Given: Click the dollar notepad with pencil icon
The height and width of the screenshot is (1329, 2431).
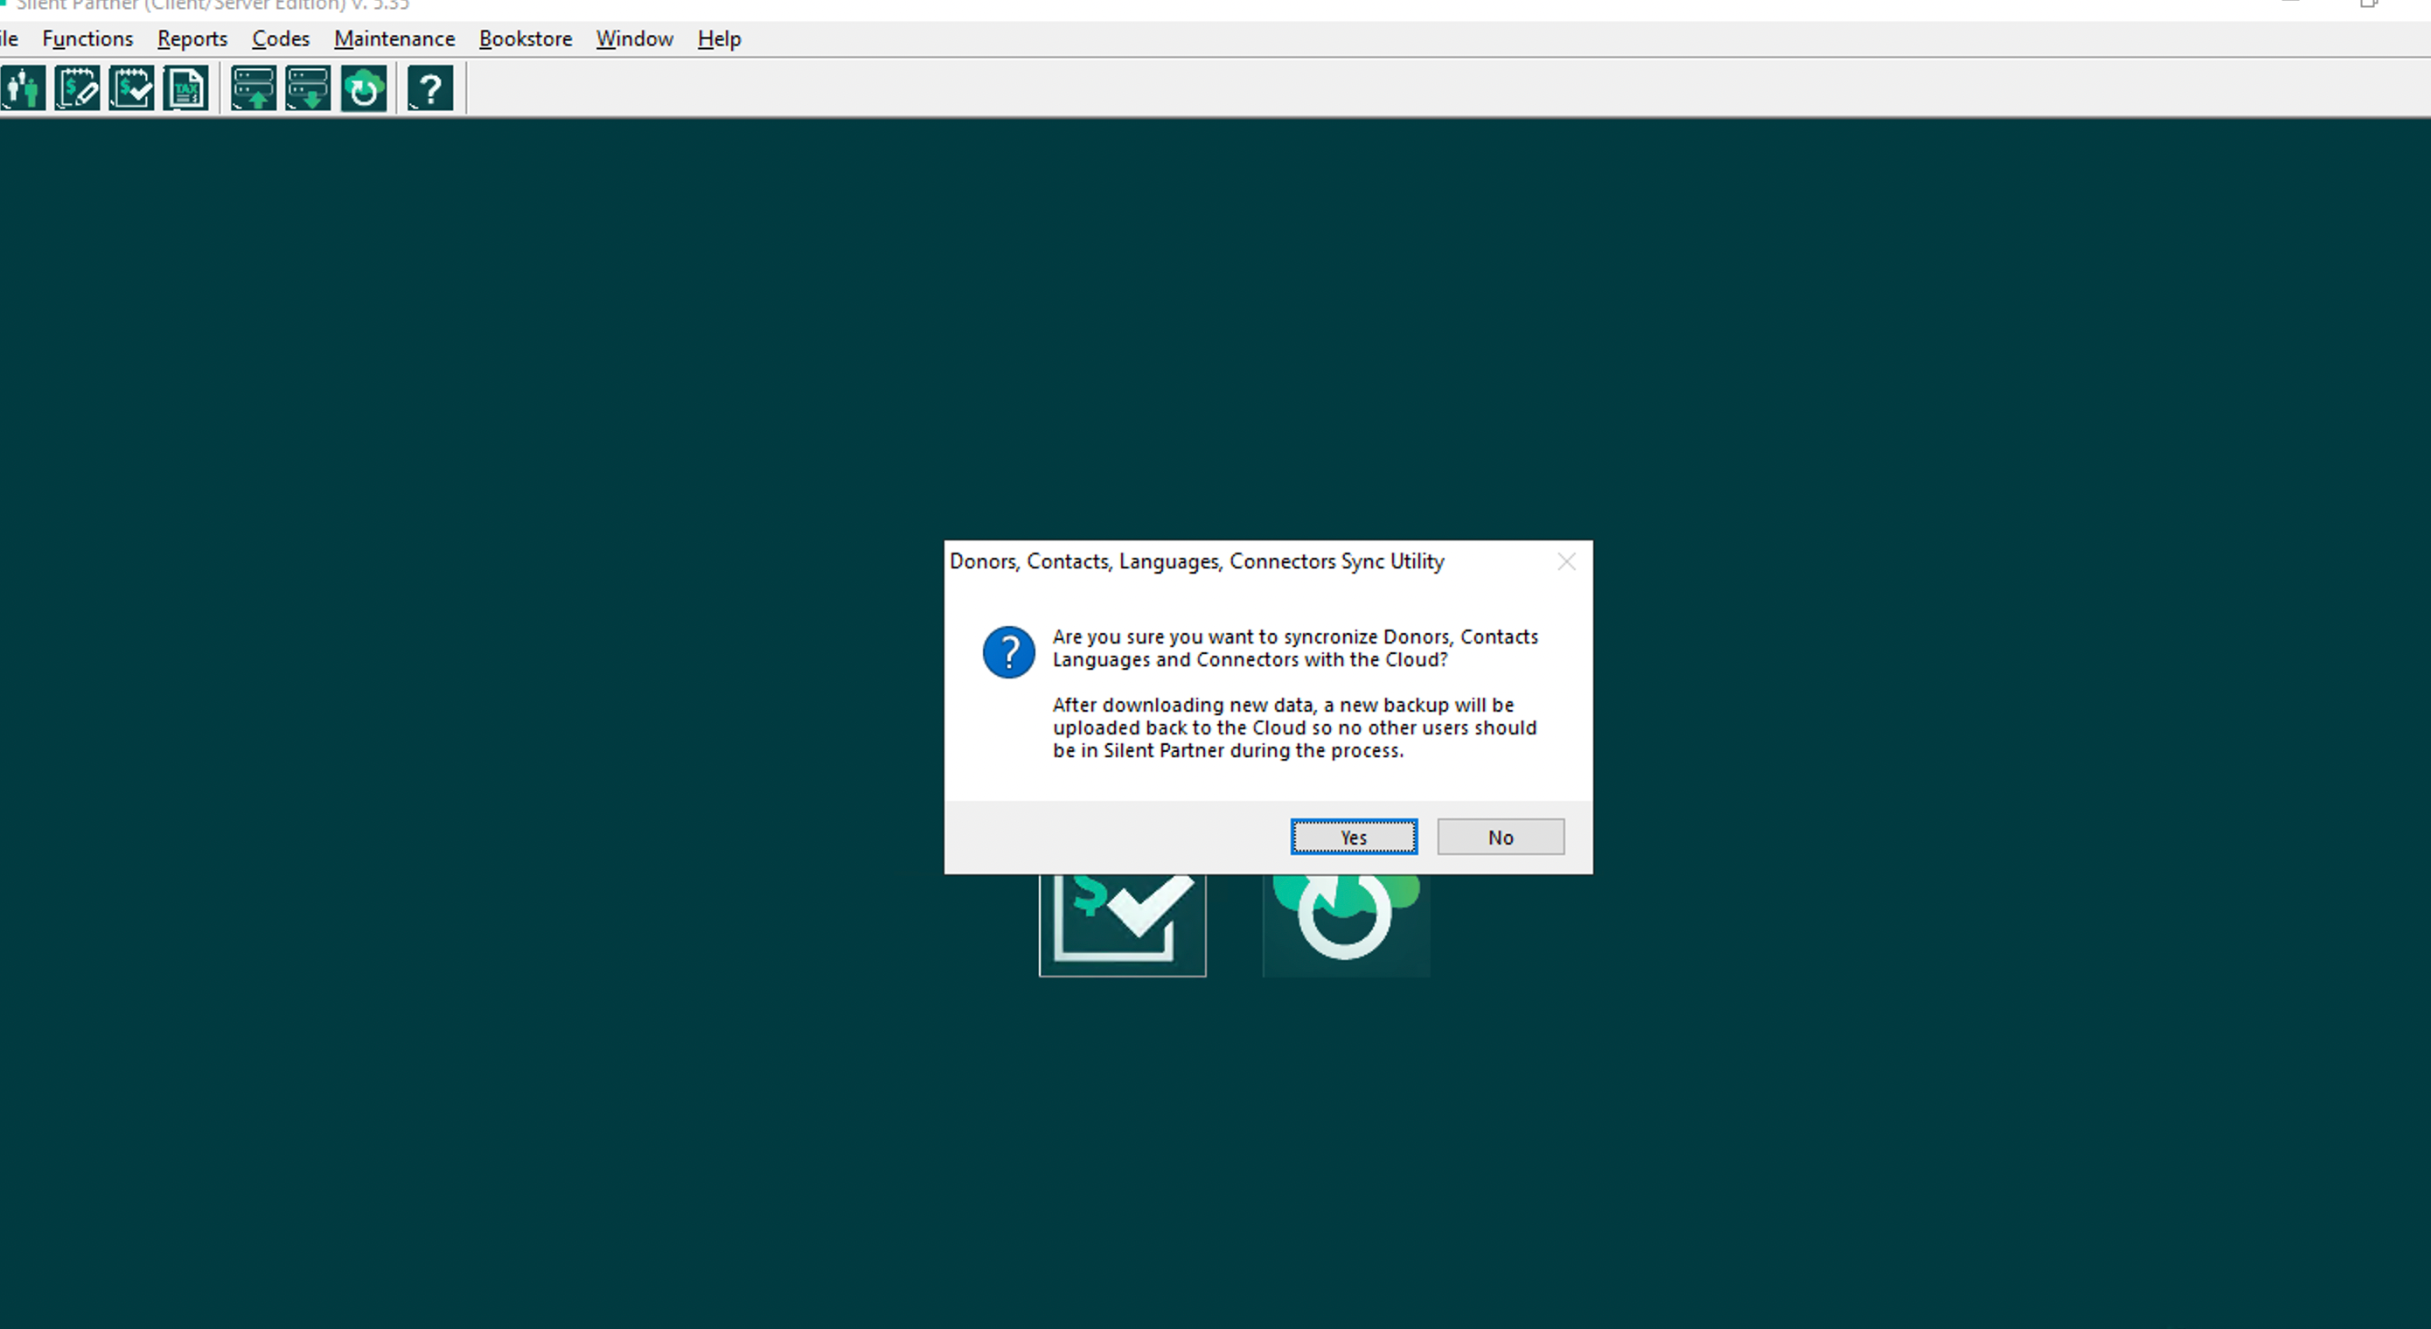Looking at the screenshot, I should click(77, 88).
